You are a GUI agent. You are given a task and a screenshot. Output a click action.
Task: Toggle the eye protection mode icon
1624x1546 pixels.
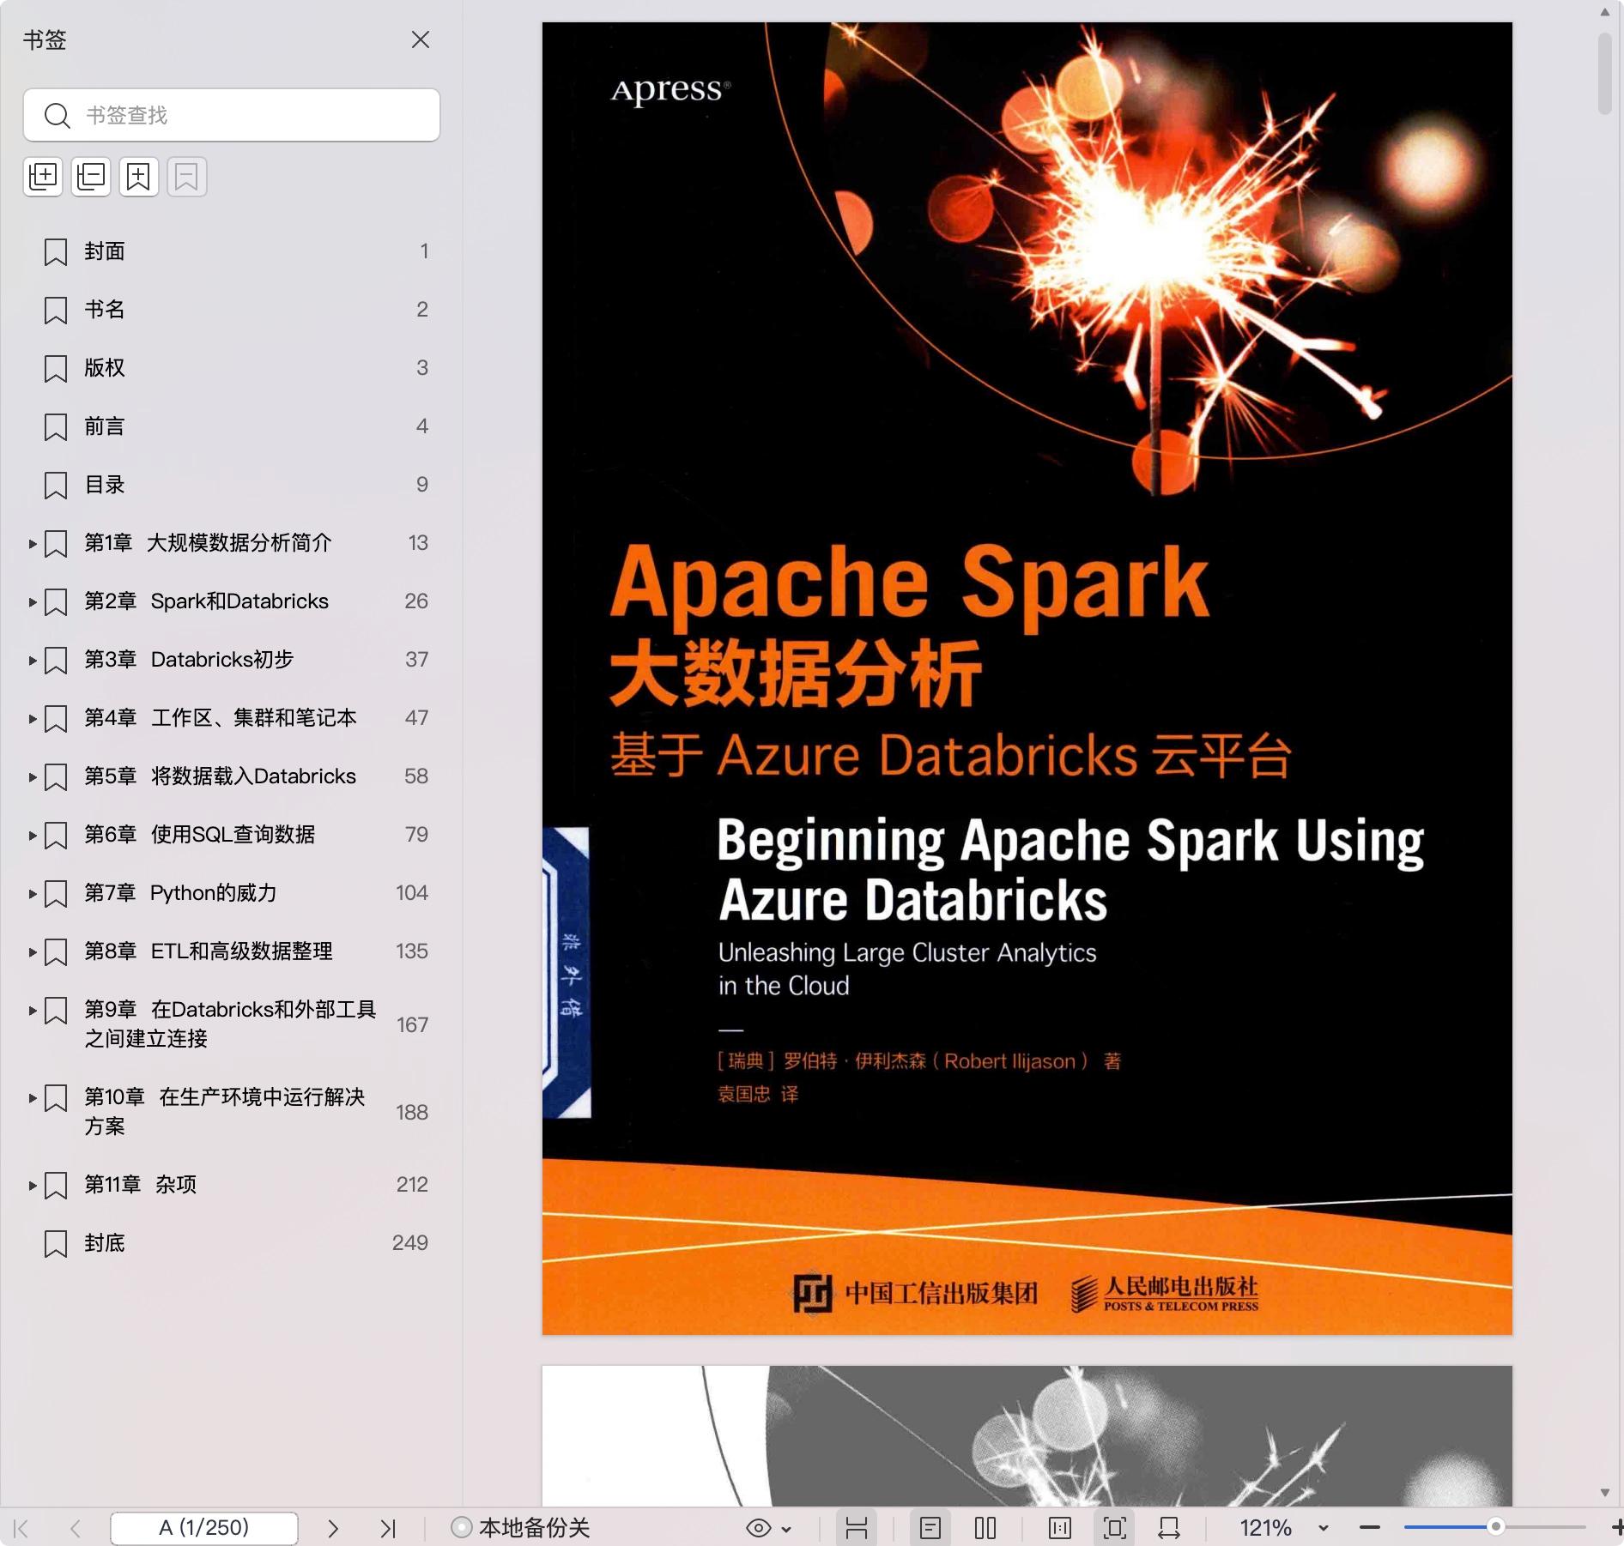pos(758,1528)
